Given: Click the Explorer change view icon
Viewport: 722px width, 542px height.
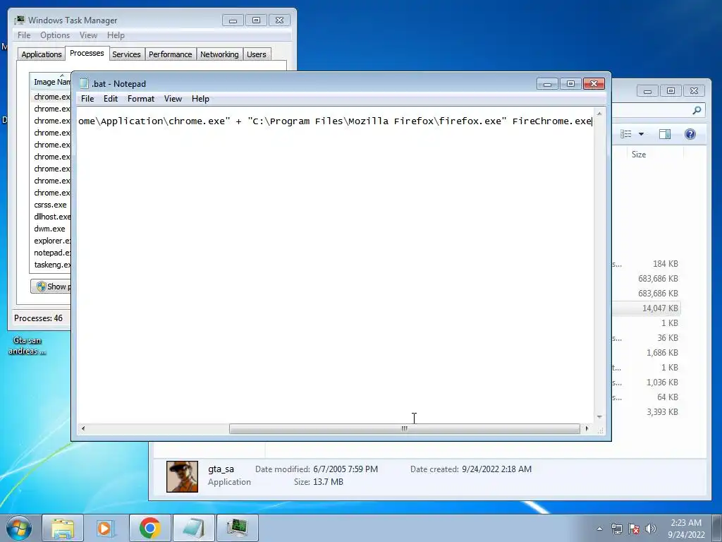Looking at the screenshot, I should click(x=626, y=134).
